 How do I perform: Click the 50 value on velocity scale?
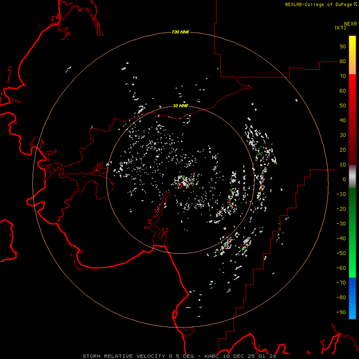point(343,106)
